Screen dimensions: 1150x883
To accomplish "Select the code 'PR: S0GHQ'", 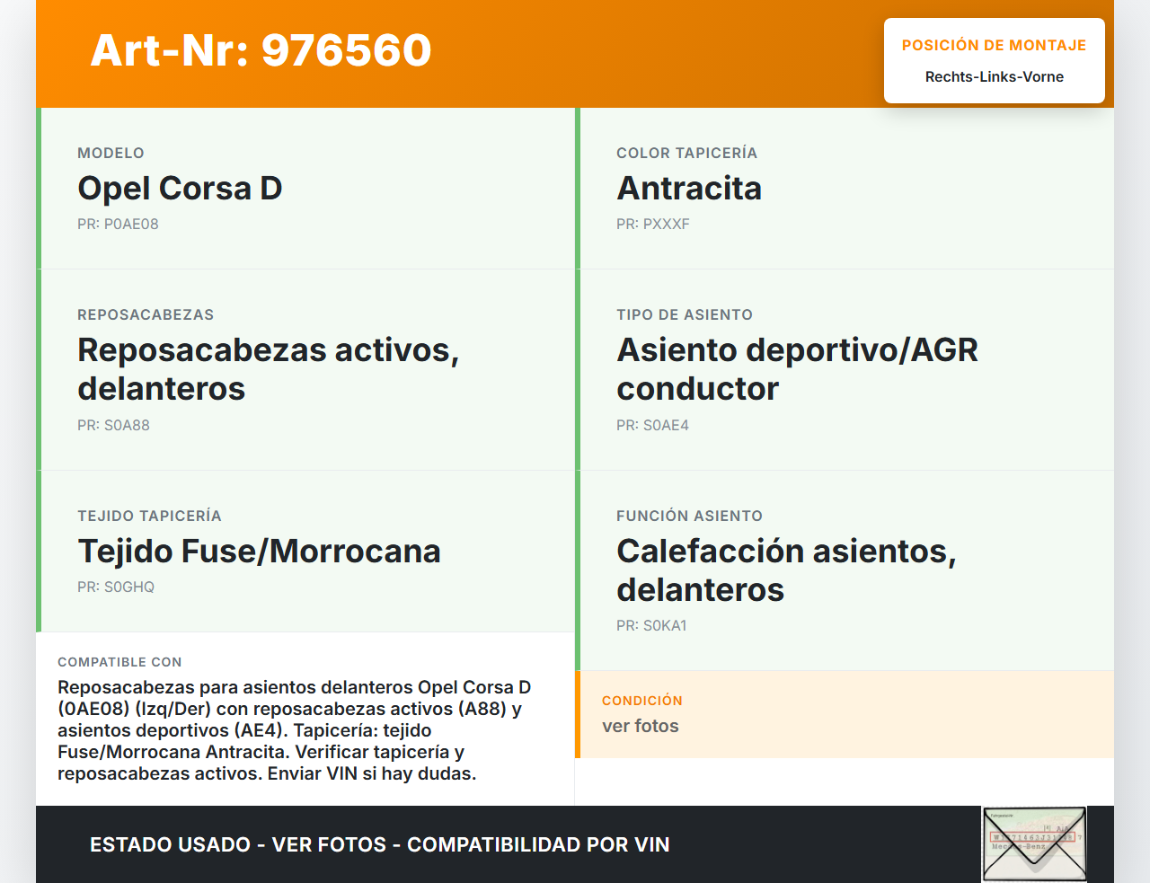I will [116, 587].
